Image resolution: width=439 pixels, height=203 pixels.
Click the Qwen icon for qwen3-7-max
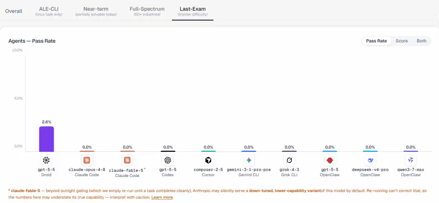coord(411,160)
